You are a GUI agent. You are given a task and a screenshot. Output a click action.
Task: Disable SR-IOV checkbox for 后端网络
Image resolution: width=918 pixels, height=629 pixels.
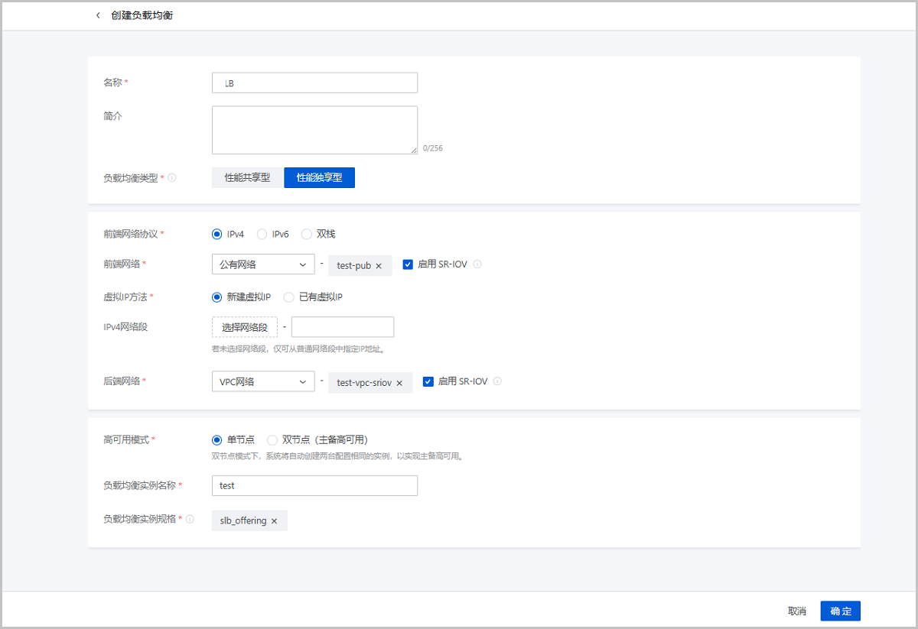click(428, 381)
